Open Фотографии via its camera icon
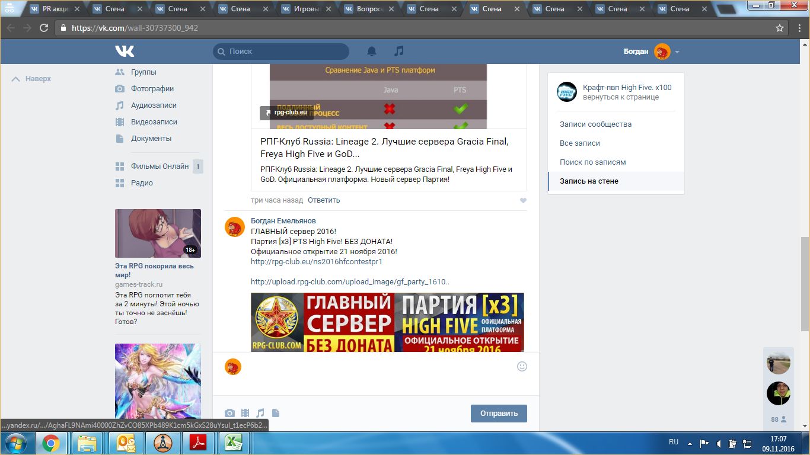The image size is (810, 455). (120, 88)
